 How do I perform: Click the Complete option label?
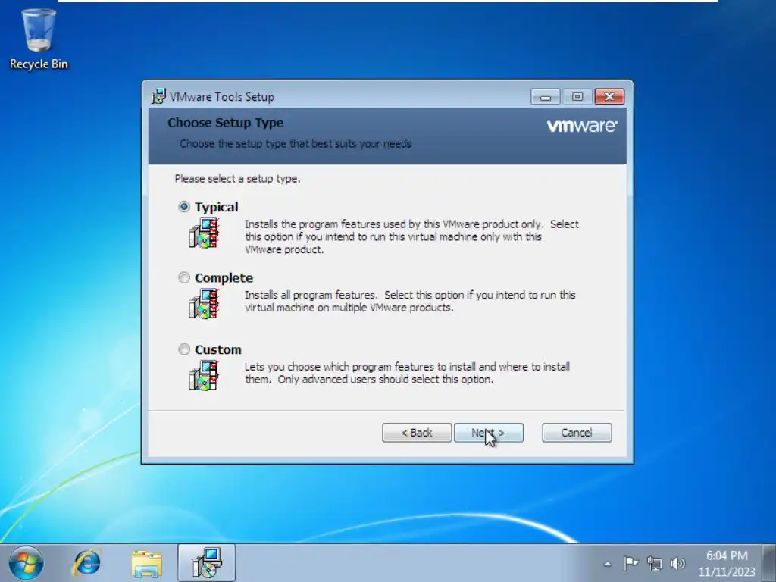click(224, 278)
